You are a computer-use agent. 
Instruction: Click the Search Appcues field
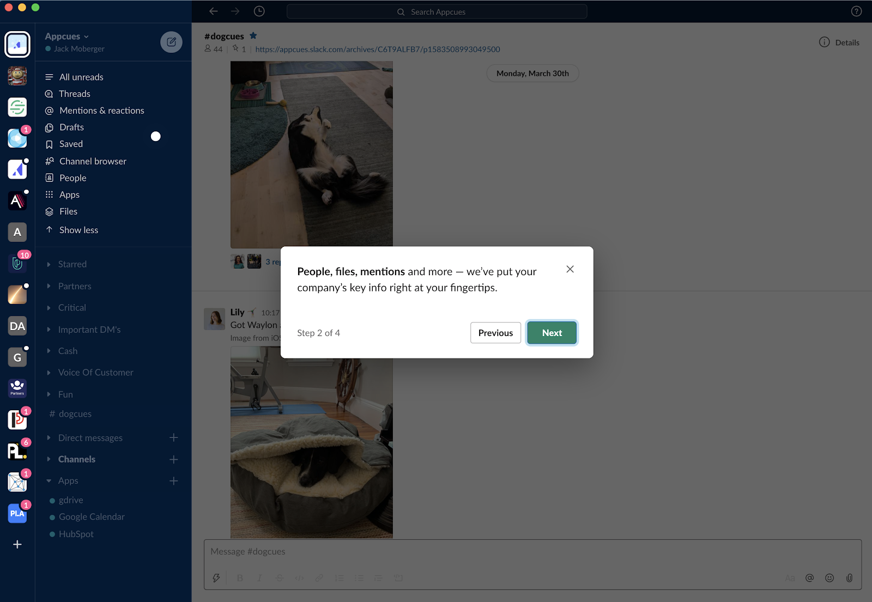point(436,11)
